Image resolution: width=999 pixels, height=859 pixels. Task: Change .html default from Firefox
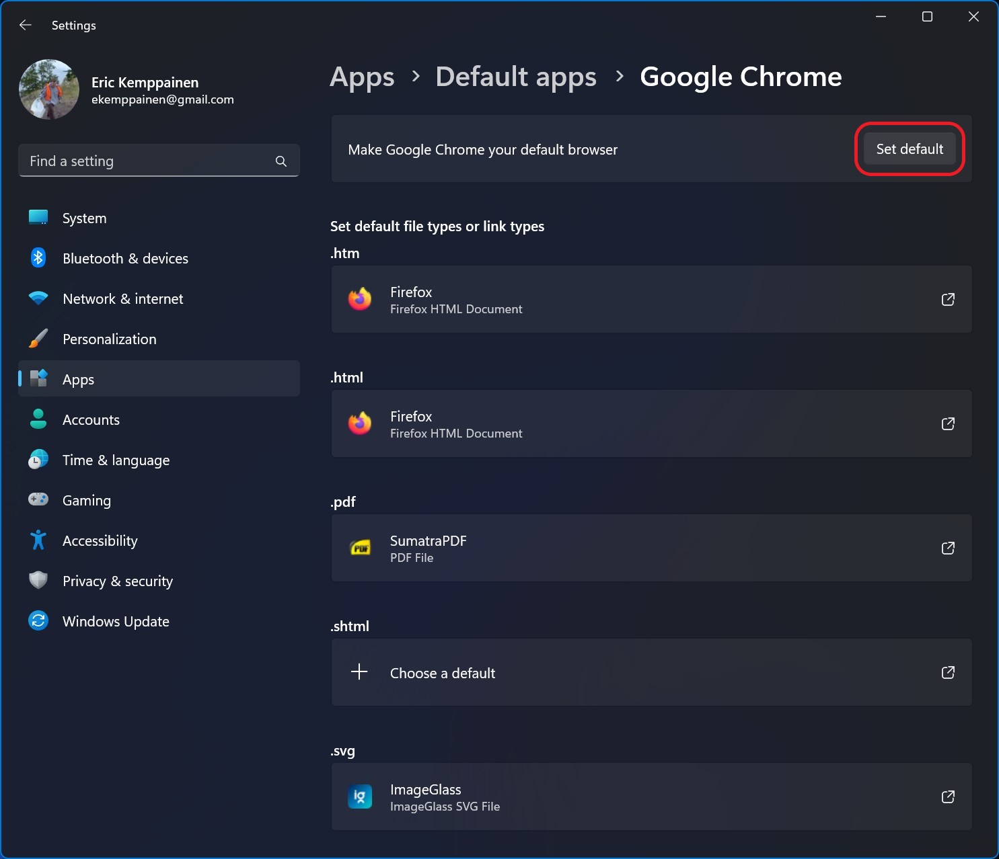[651, 423]
